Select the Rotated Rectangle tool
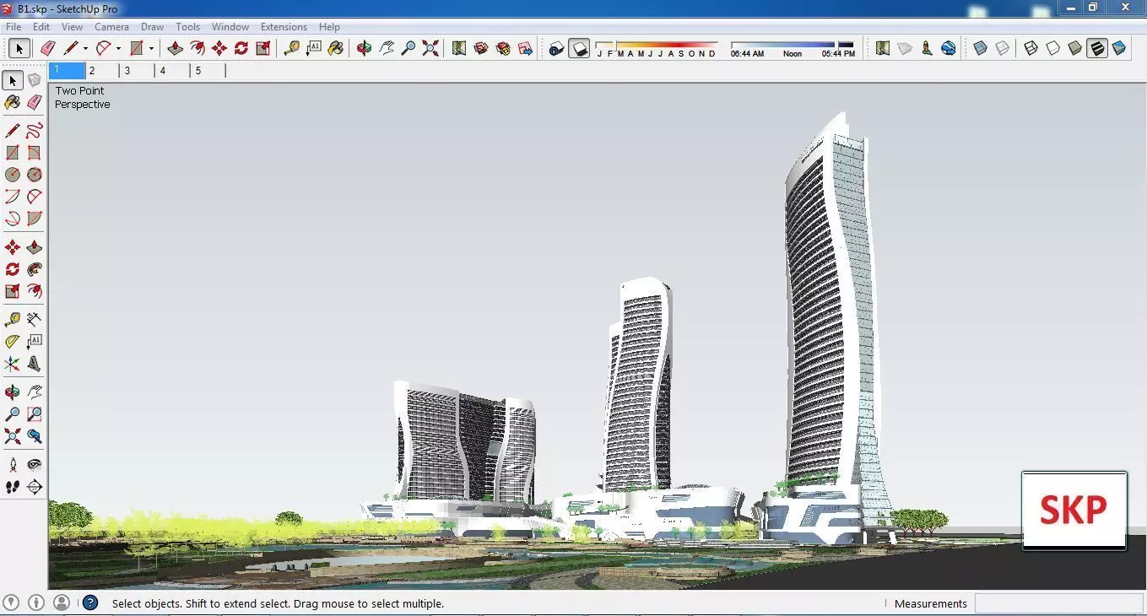 click(34, 153)
